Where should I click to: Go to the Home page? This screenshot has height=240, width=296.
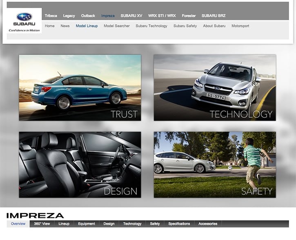coord(50,26)
